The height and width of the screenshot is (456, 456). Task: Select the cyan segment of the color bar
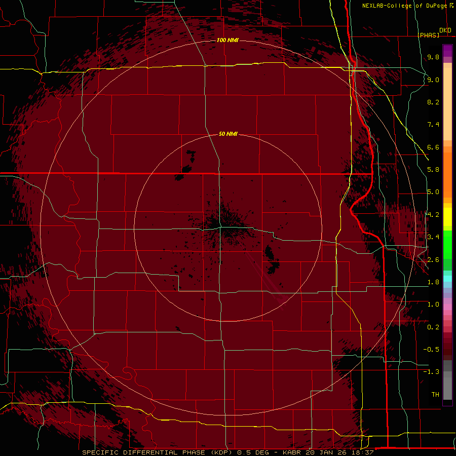447,279
